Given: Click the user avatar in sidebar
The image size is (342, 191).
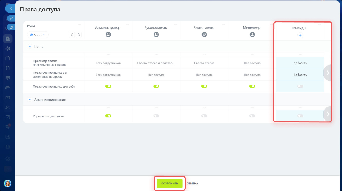Looking at the screenshot, I should (8, 184).
